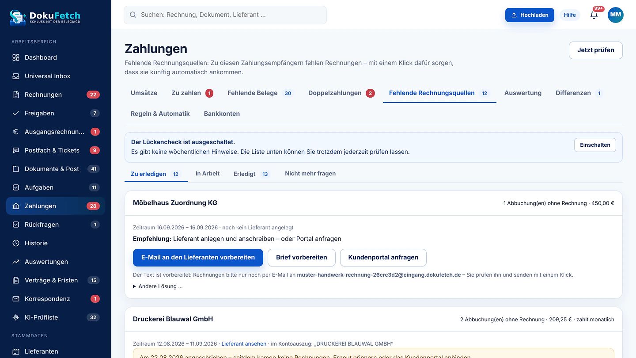The image size is (636, 358).
Task: Show the 'In Arbeit' sub-tab
Action: [208, 174]
